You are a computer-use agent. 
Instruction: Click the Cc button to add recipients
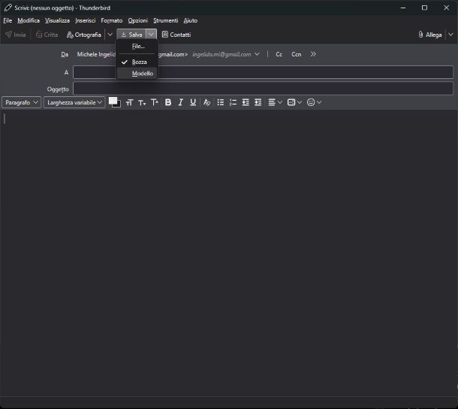(x=279, y=54)
